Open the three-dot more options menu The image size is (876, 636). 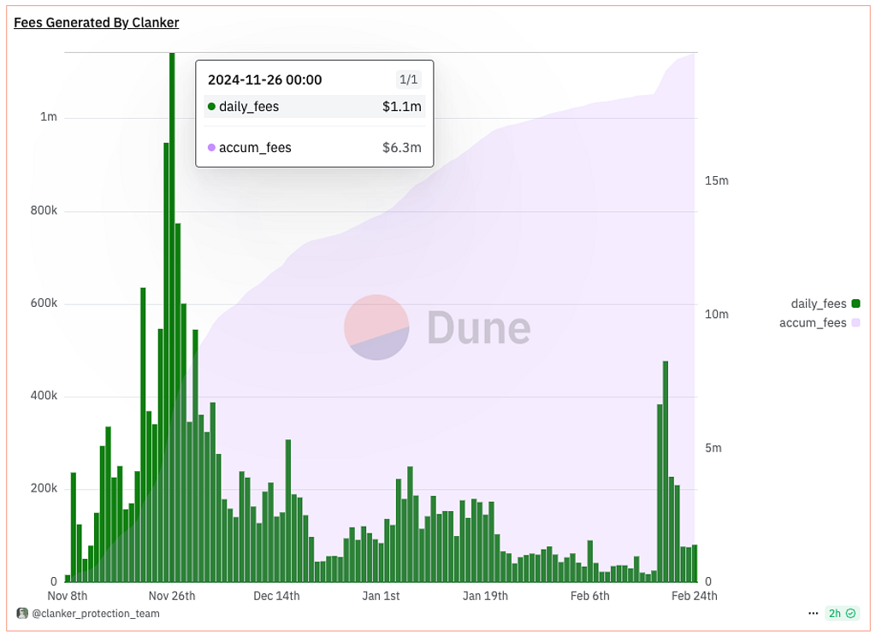(x=813, y=614)
